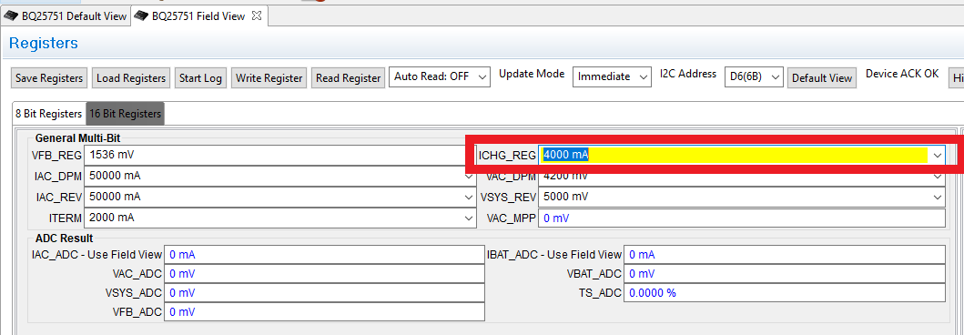Click the TS_ADC 0.0000 % field
The image size is (964, 335).
(x=785, y=292)
